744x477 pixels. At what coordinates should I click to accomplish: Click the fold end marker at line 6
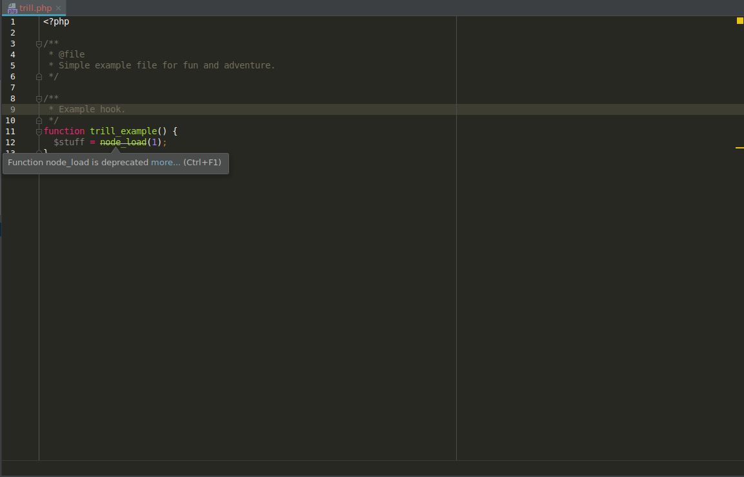click(39, 77)
